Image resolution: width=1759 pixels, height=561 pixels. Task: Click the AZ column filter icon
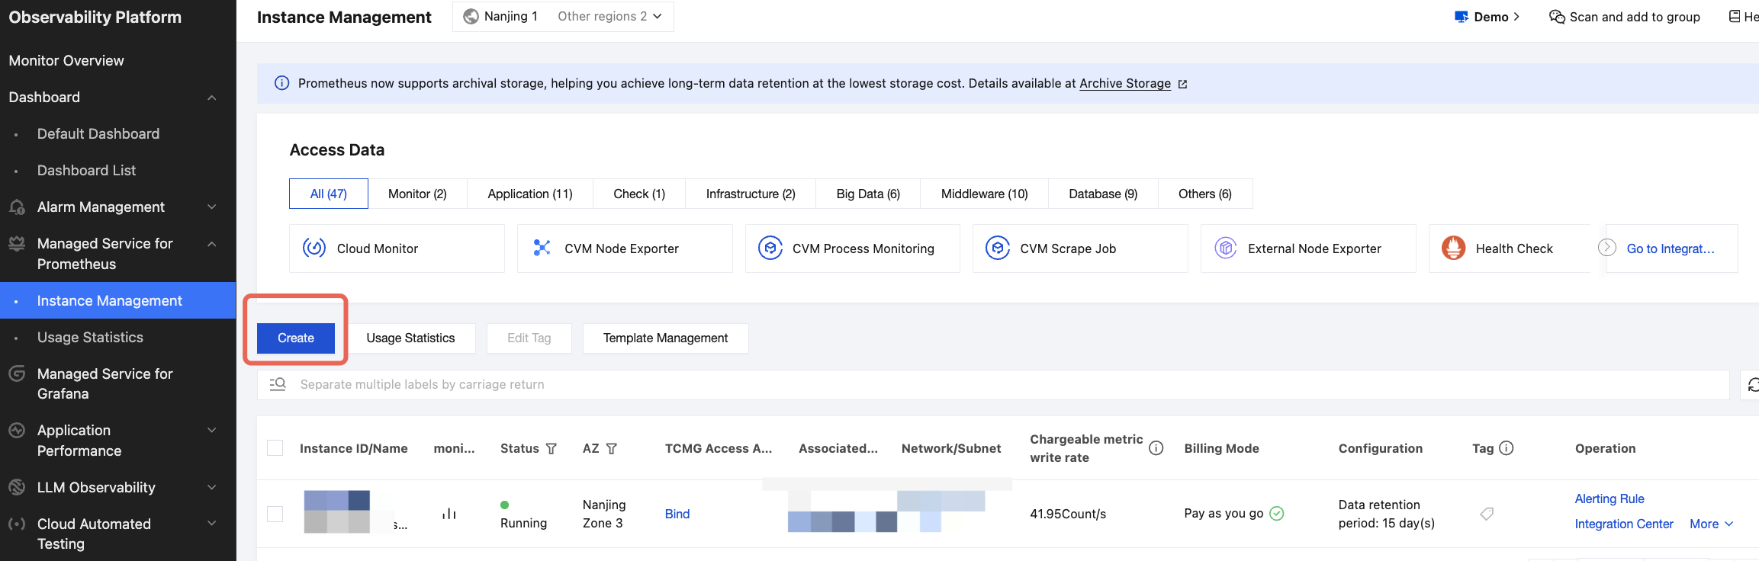click(611, 449)
